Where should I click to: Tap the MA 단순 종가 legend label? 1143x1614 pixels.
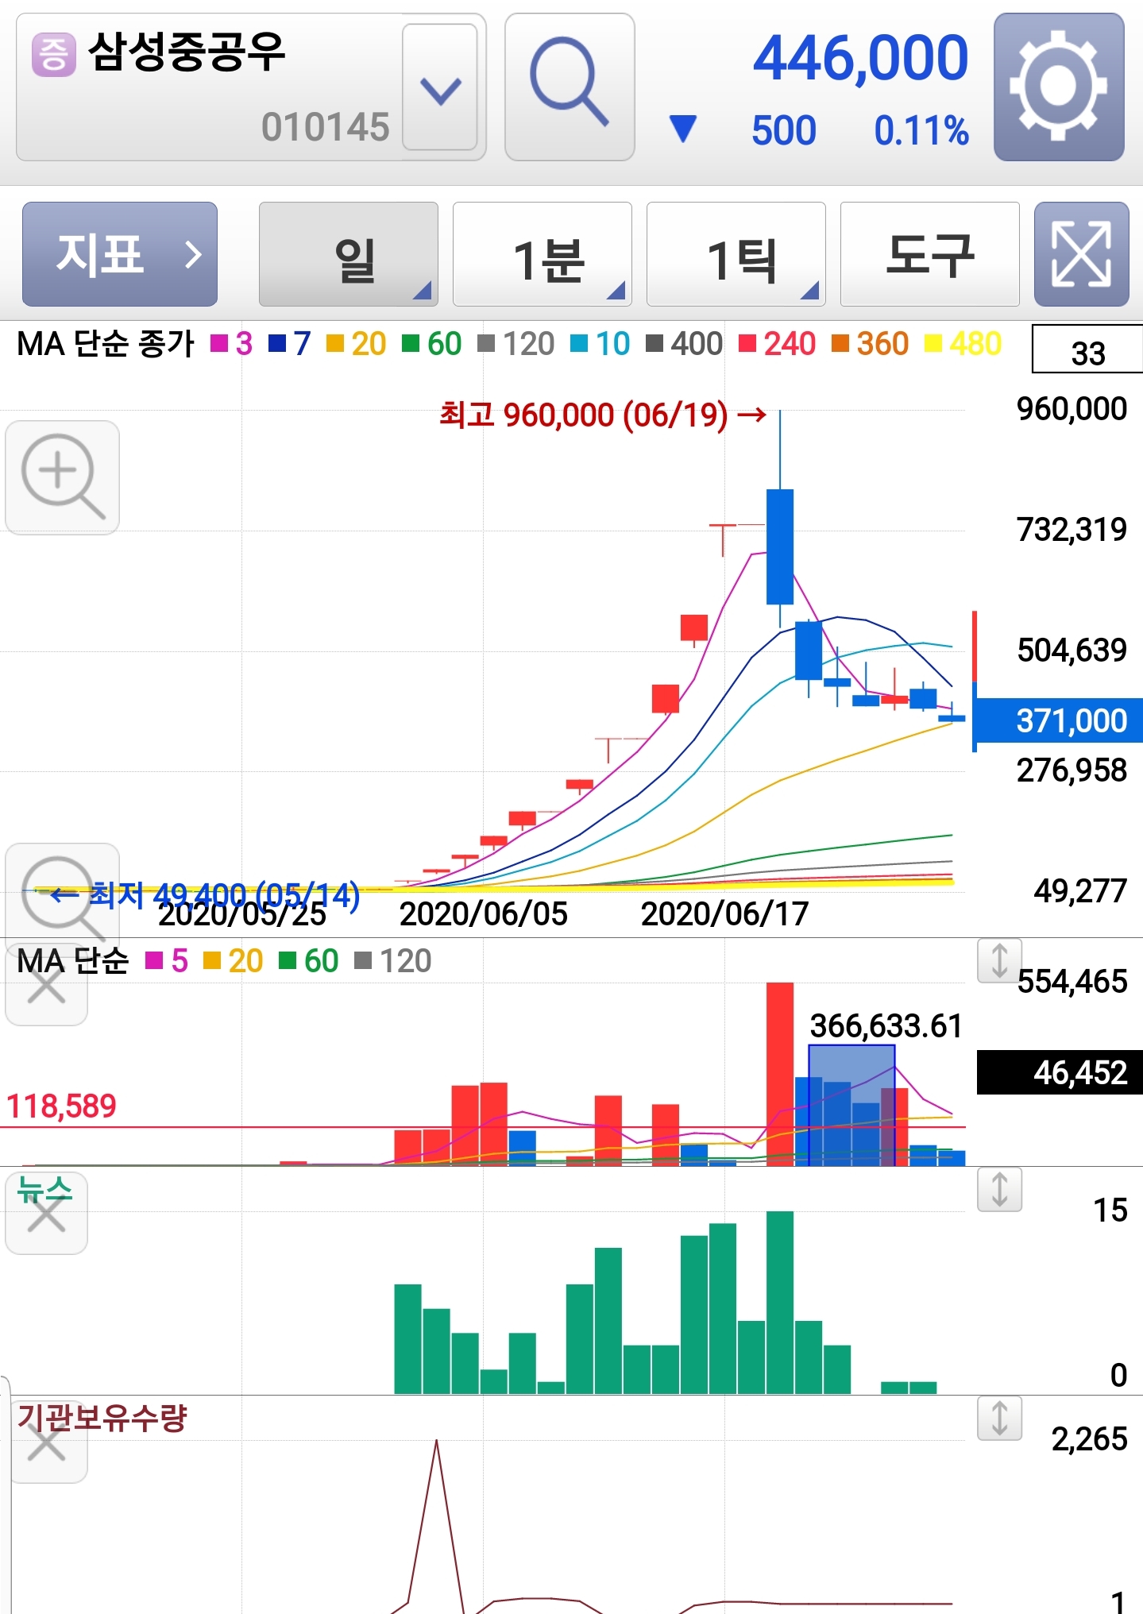pos(106,344)
